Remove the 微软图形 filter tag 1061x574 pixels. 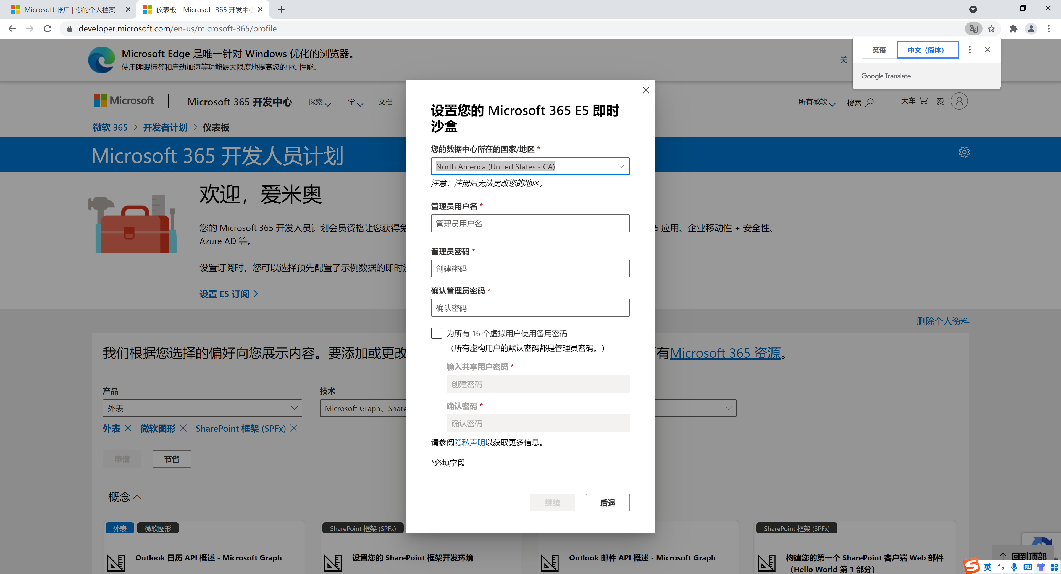[183, 428]
